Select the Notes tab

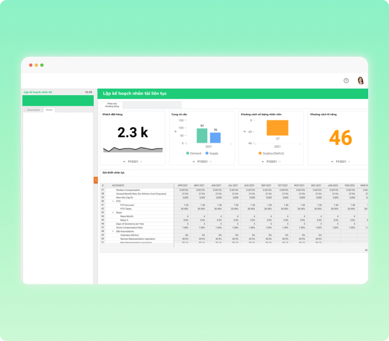pyautogui.click(x=49, y=110)
